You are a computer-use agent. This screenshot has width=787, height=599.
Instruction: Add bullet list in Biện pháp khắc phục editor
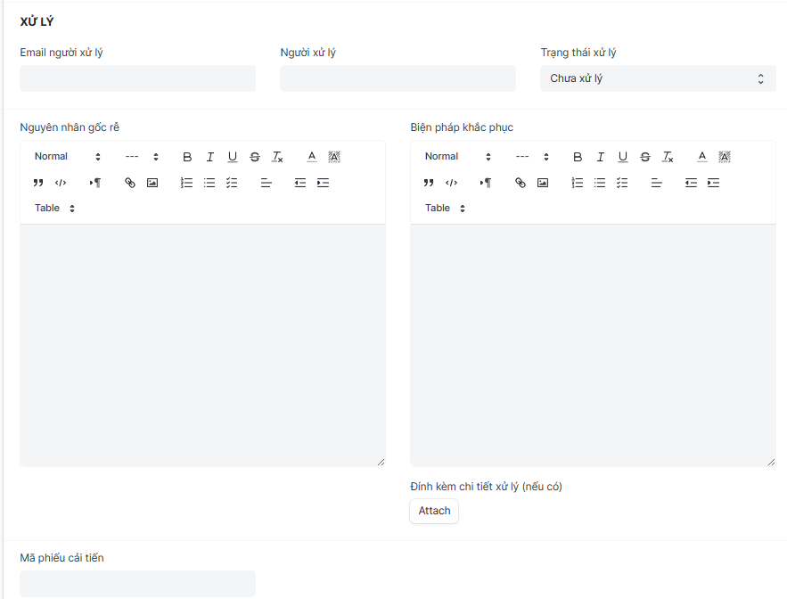pos(600,183)
